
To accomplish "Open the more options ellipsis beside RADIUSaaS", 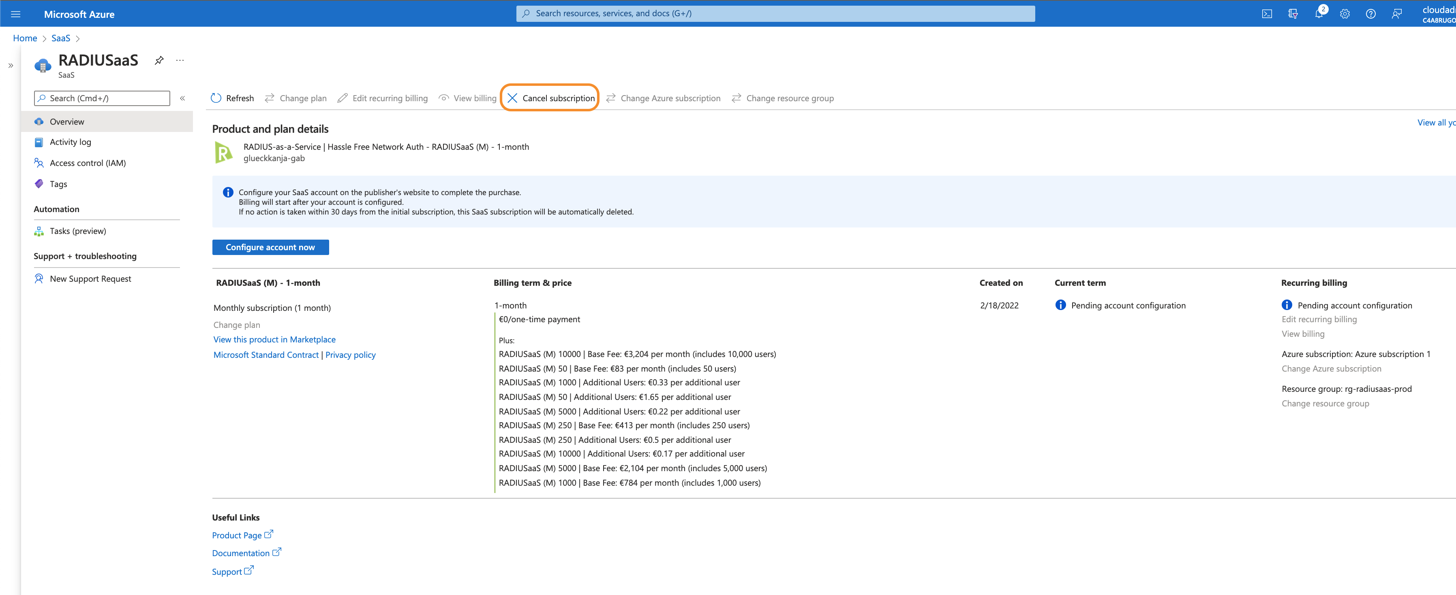I will [180, 60].
